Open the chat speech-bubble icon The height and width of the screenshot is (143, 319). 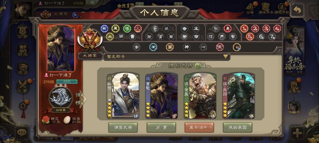coord(22,133)
